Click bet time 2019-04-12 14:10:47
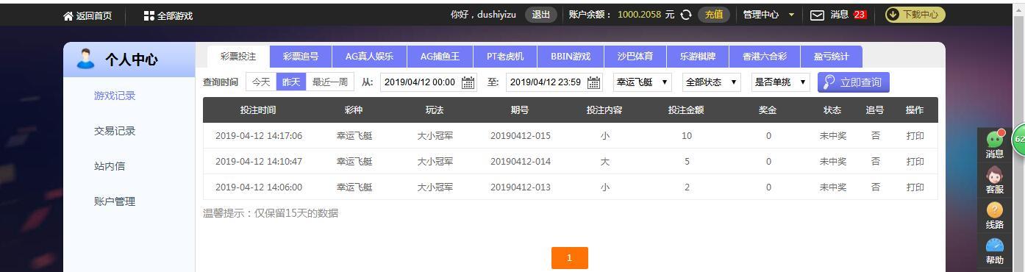Screen dimensions: 1025x272 coord(259,162)
